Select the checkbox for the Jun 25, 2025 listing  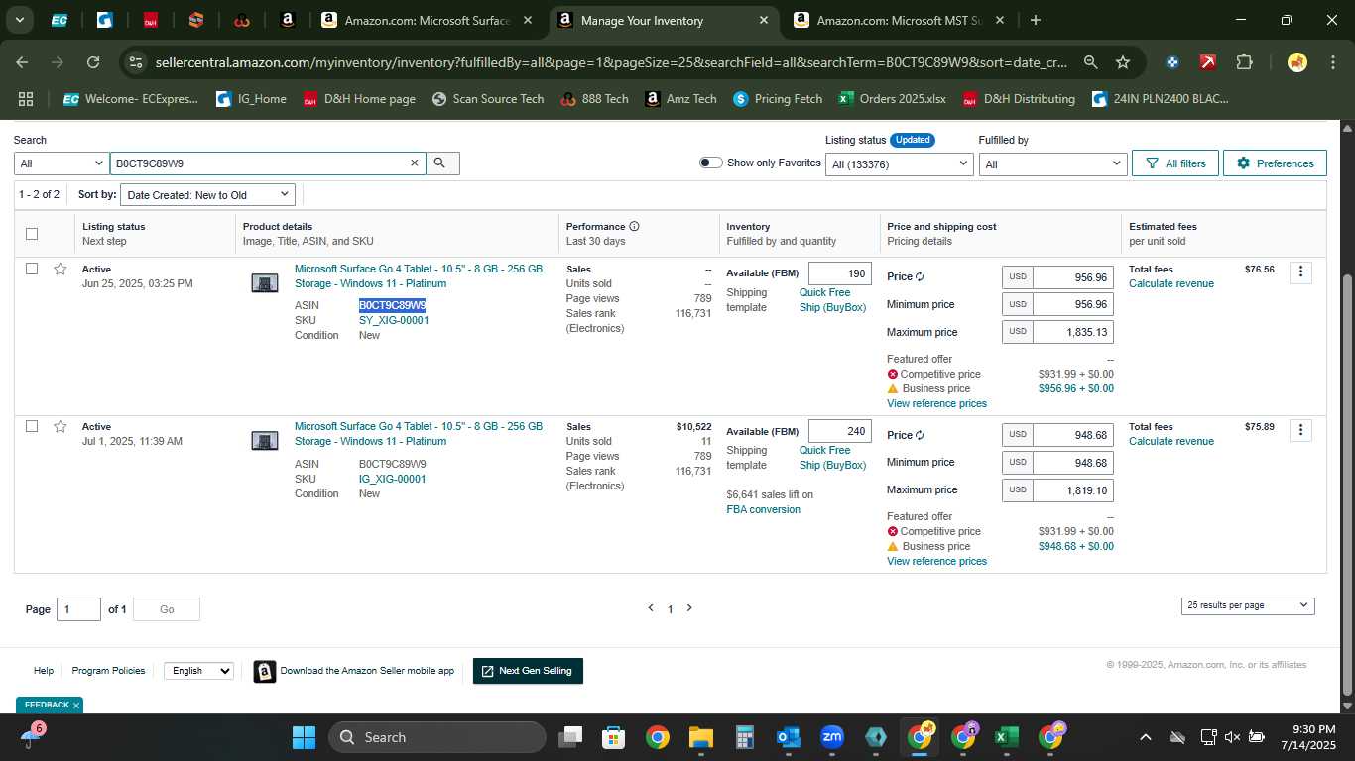coord(32,269)
